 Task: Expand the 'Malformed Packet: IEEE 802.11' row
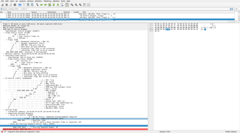(1, 129)
